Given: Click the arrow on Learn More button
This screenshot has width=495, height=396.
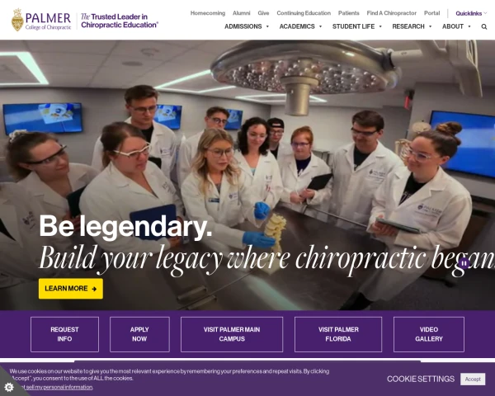Looking at the screenshot, I should 94,289.
